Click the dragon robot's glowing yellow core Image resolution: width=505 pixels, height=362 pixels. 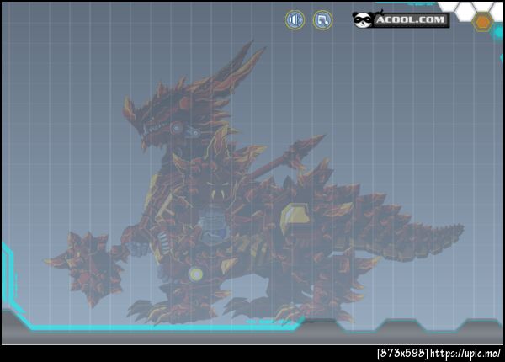195,274
